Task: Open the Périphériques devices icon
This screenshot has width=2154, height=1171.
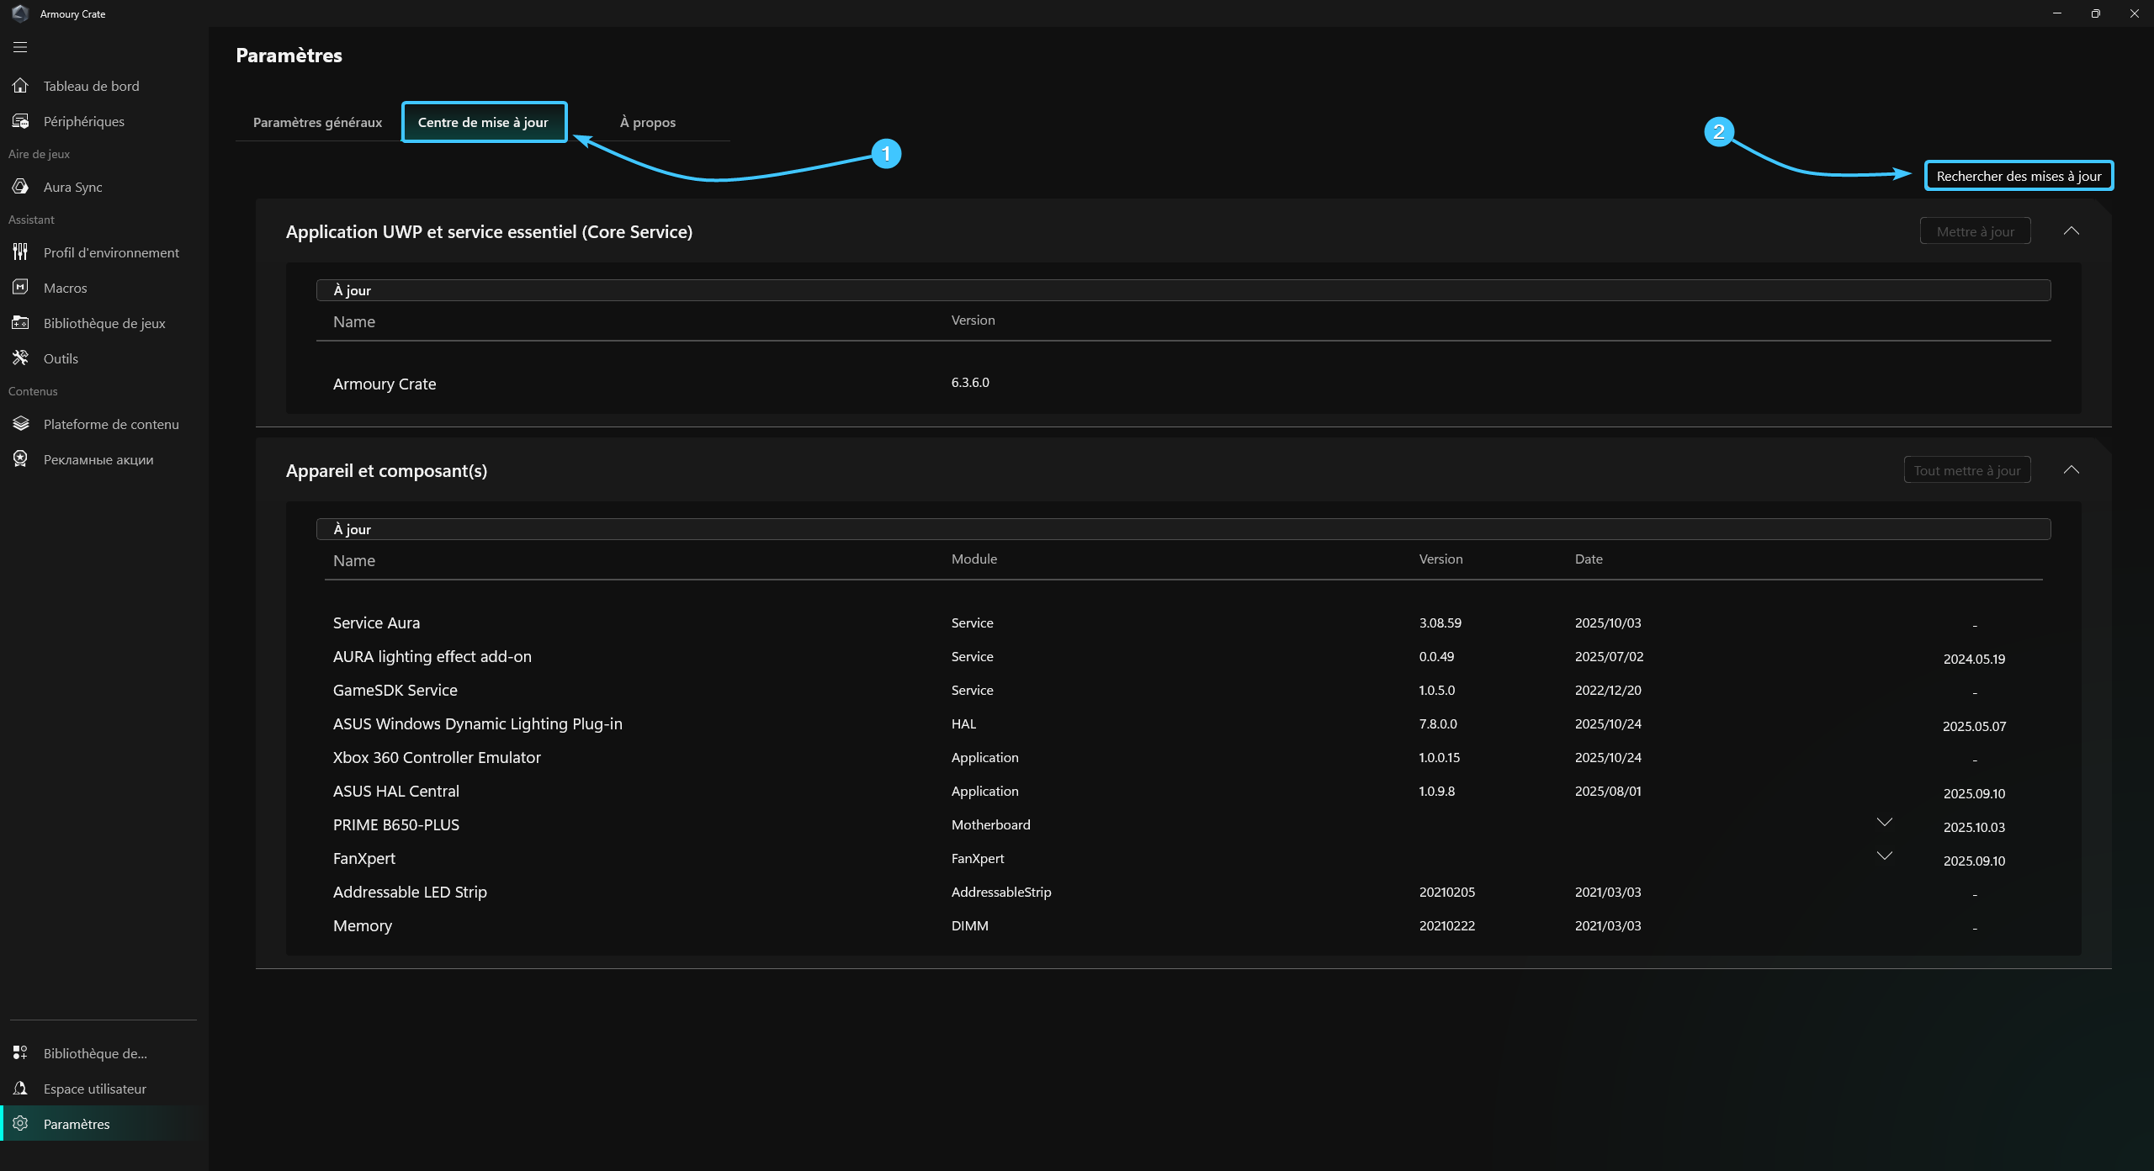Action: [21, 121]
